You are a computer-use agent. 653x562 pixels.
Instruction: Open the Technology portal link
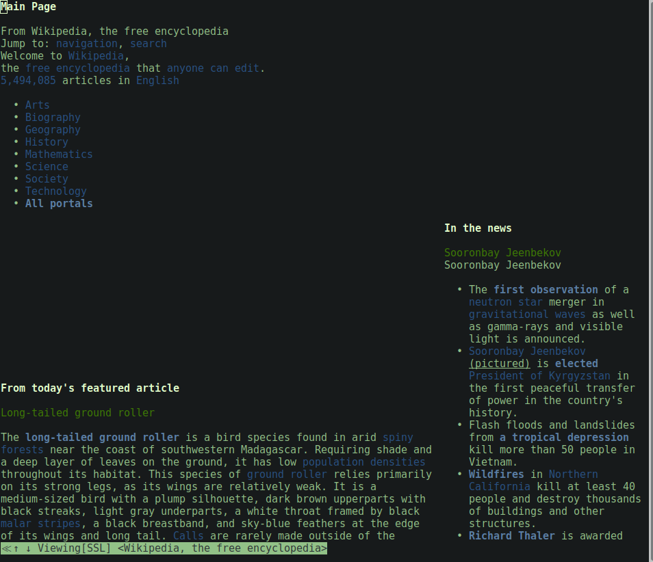pos(56,191)
